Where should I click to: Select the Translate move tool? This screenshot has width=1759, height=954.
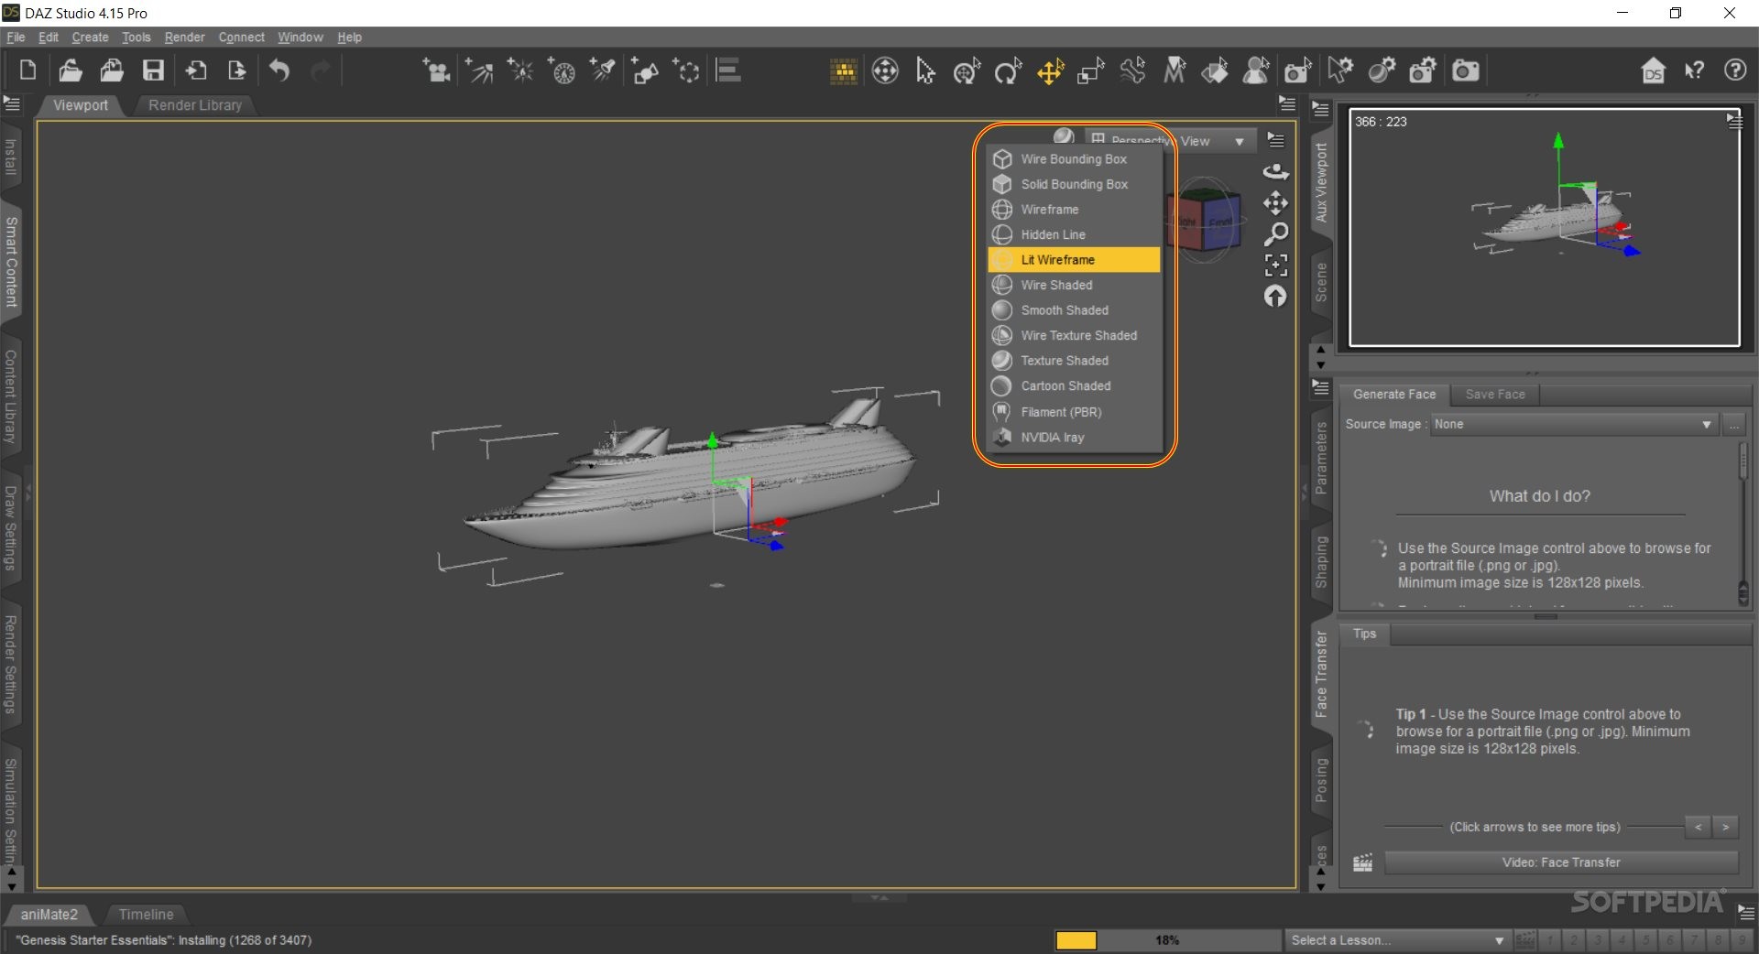1050,70
